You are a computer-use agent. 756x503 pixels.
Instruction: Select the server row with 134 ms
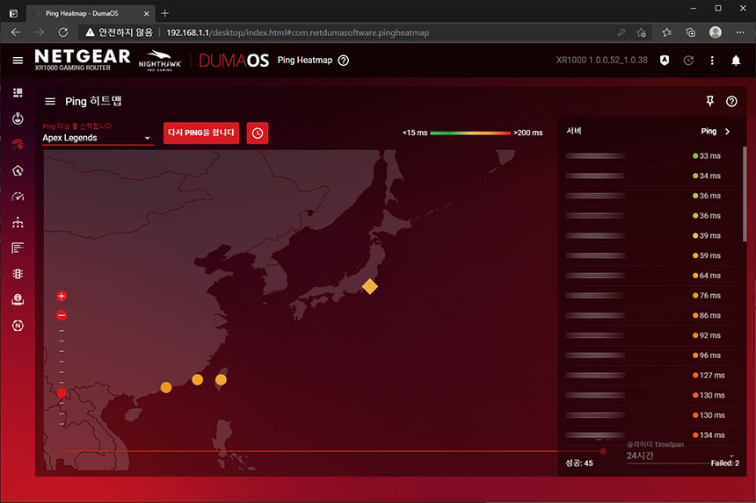(650, 435)
